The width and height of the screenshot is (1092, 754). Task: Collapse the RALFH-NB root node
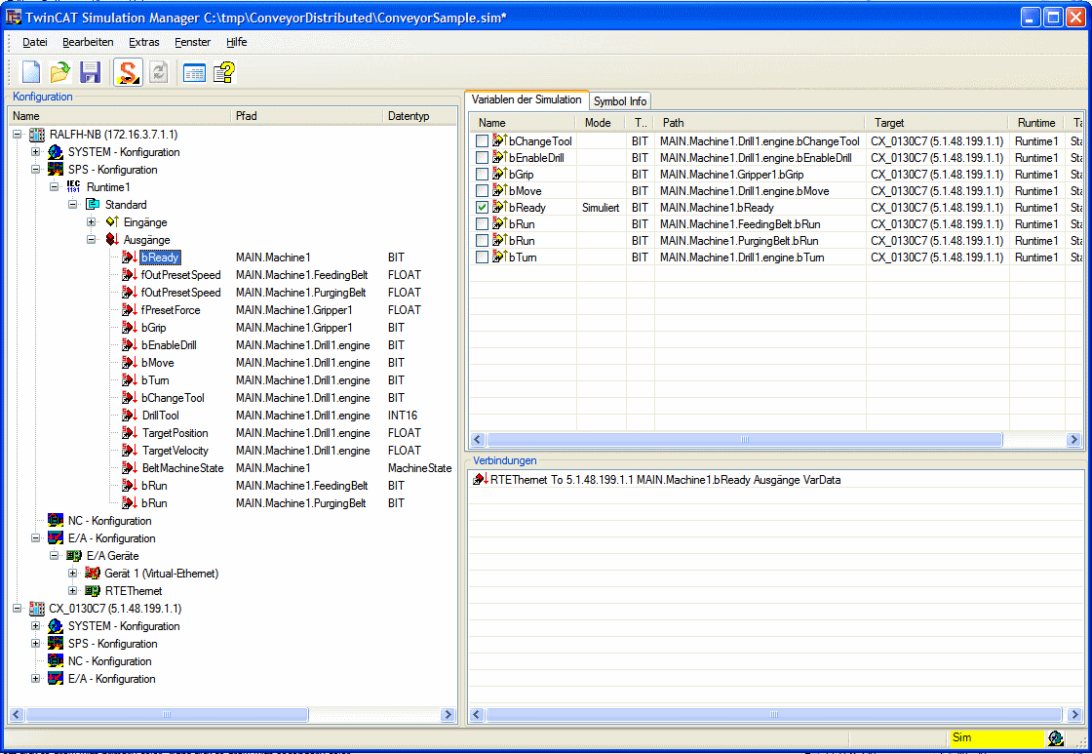[x=18, y=135]
